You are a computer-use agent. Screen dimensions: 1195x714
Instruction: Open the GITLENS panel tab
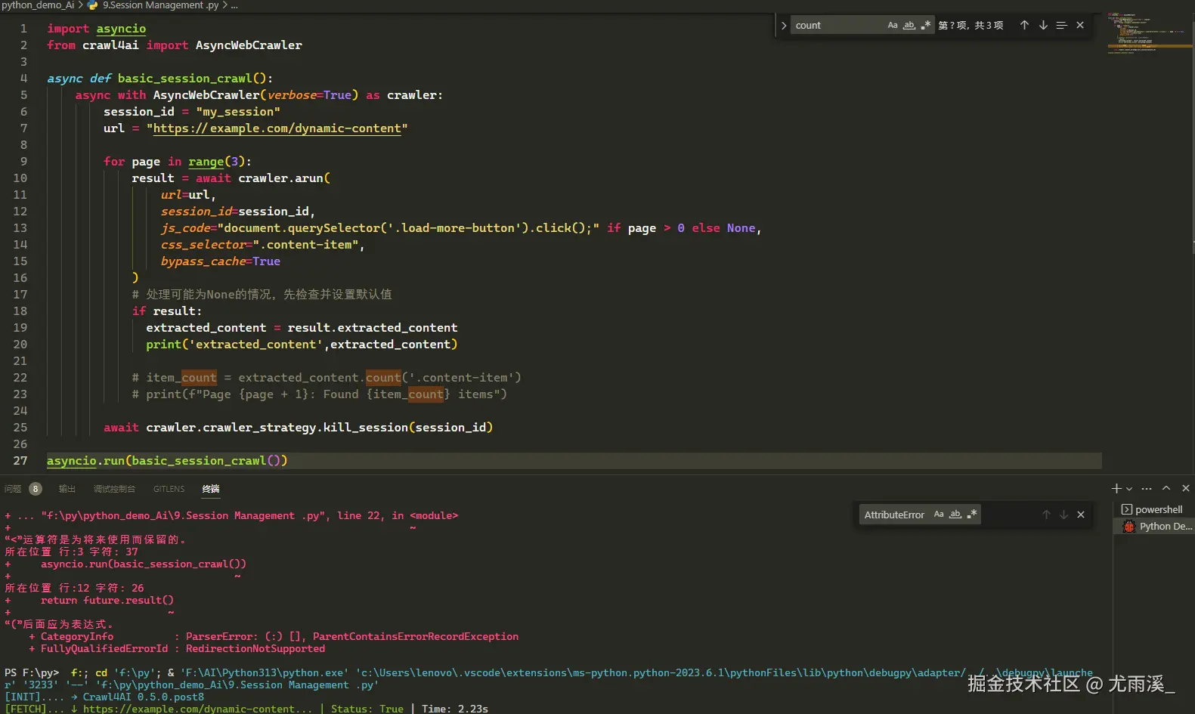pos(169,489)
